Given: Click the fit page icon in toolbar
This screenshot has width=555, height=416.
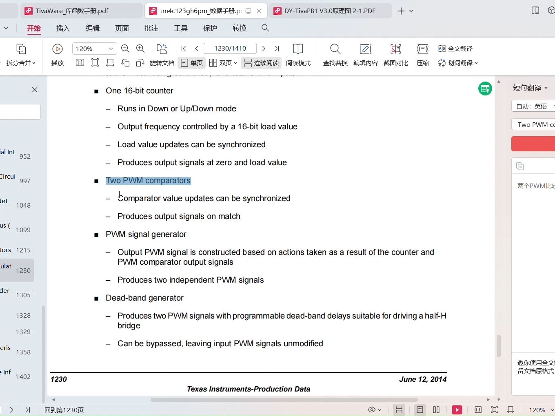Looking at the screenshot, I should click(x=95, y=62).
